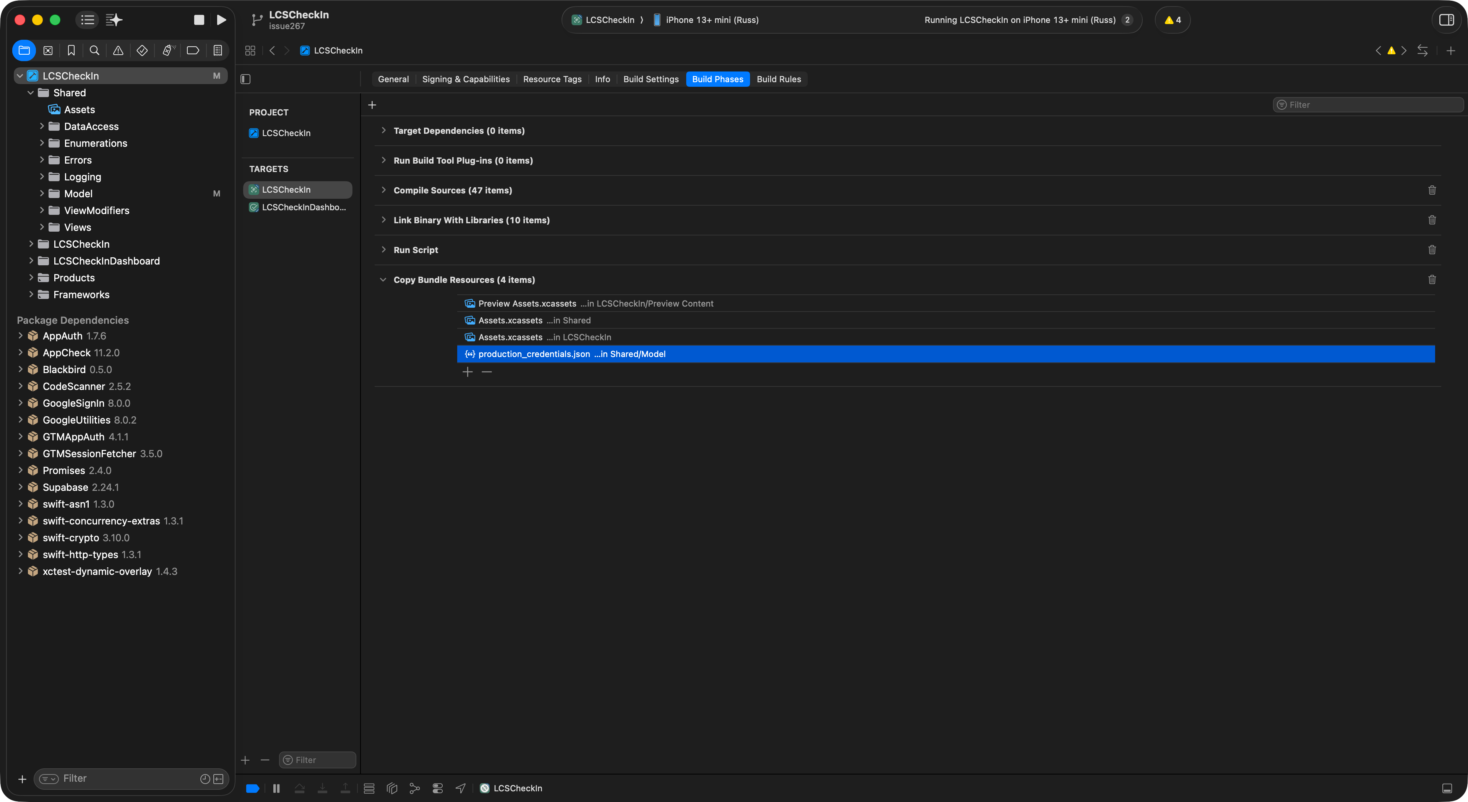Open the Find navigator magnifier icon
Viewport: 1468px width, 802px height.
(94, 51)
